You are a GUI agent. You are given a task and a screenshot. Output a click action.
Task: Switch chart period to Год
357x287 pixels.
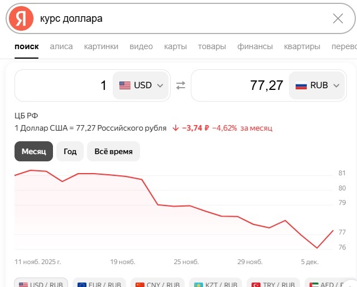point(70,151)
